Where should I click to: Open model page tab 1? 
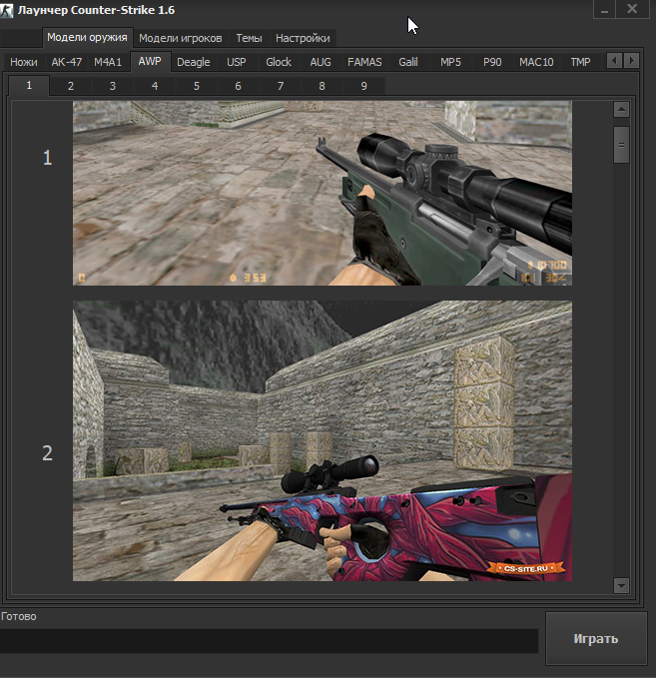[x=29, y=85]
